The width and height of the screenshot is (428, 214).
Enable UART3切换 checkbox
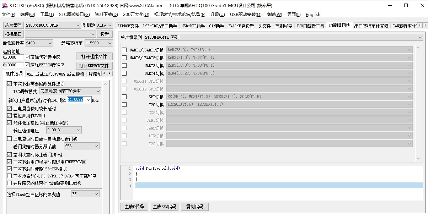point(124,66)
